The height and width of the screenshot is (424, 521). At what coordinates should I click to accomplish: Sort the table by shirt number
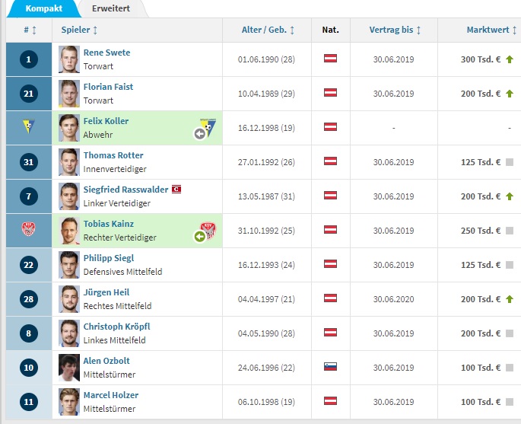click(30, 30)
